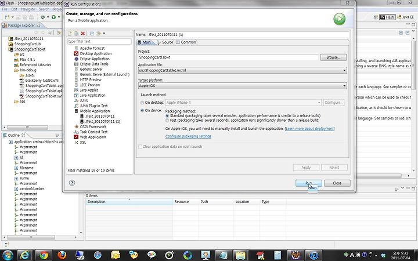Select XSL configuration type
This screenshot has height=261, width=418.
(x=83, y=142)
